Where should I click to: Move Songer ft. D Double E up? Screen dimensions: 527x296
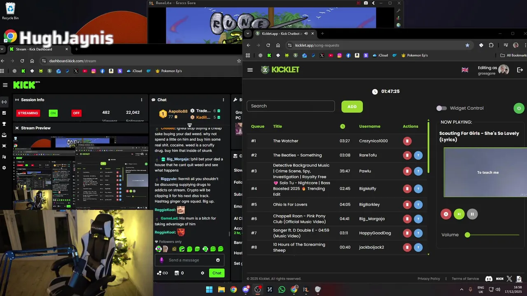click(418, 233)
